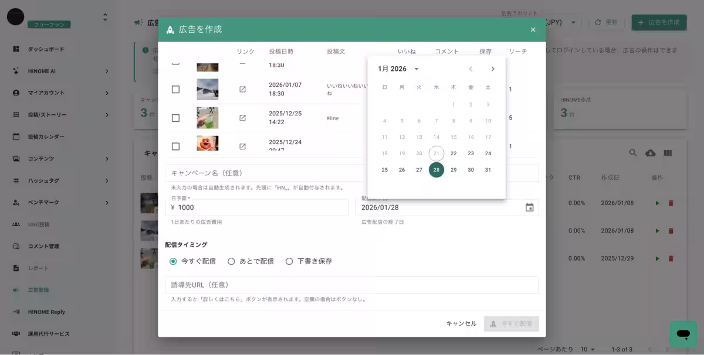The image size is (704, 355).
Task: Select the あとで配信 radio option
Action: point(232,261)
